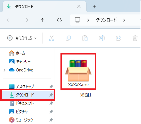Click the Share icon in toolbar
The height and width of the screenshot is (124, 141).
tap(118, 38)
